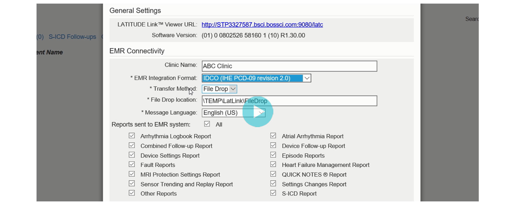Toggle Episode Reports checkbox
509x222 pixels.
coord(273,155)
